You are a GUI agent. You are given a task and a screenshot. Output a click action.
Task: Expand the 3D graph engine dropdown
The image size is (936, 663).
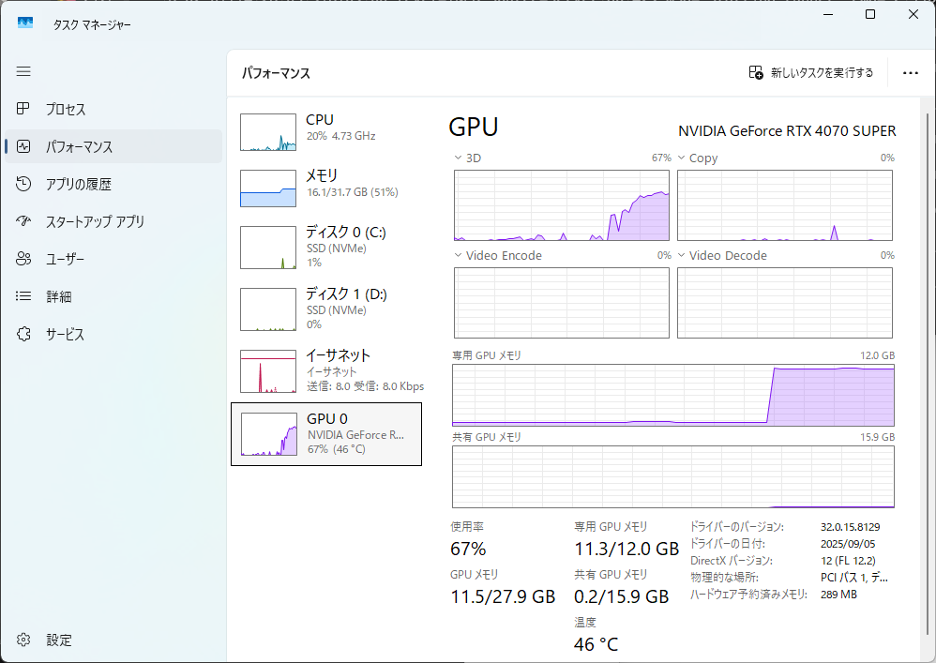coord(459,158)
